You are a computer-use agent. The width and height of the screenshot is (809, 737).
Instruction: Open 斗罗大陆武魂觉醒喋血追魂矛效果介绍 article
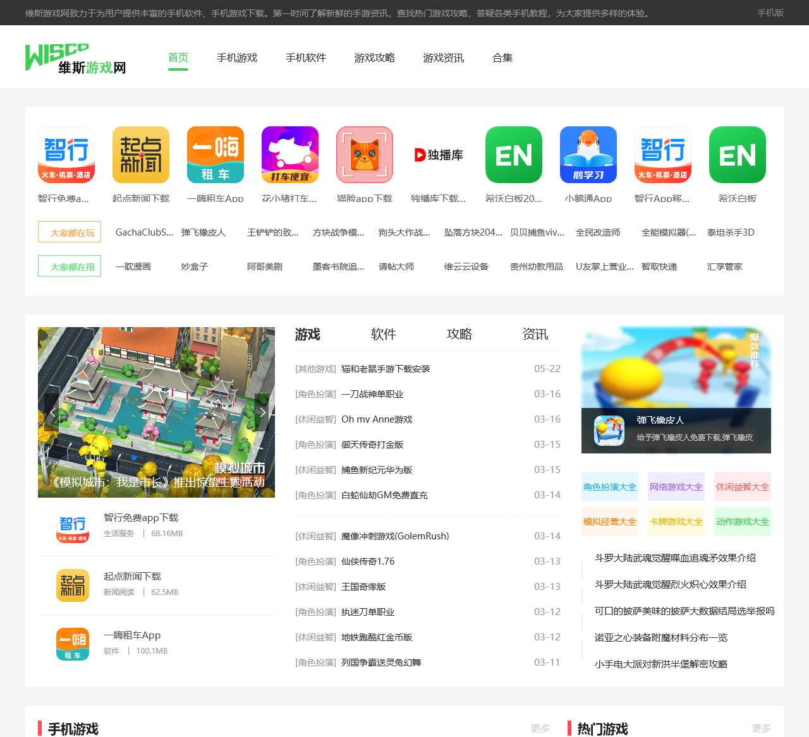(x=675, y=558)
